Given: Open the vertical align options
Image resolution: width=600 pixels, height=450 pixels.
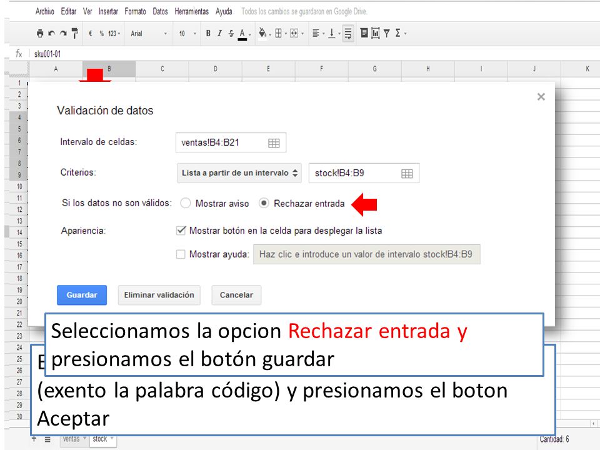Looking at the screenshot, I should point(333,34).
